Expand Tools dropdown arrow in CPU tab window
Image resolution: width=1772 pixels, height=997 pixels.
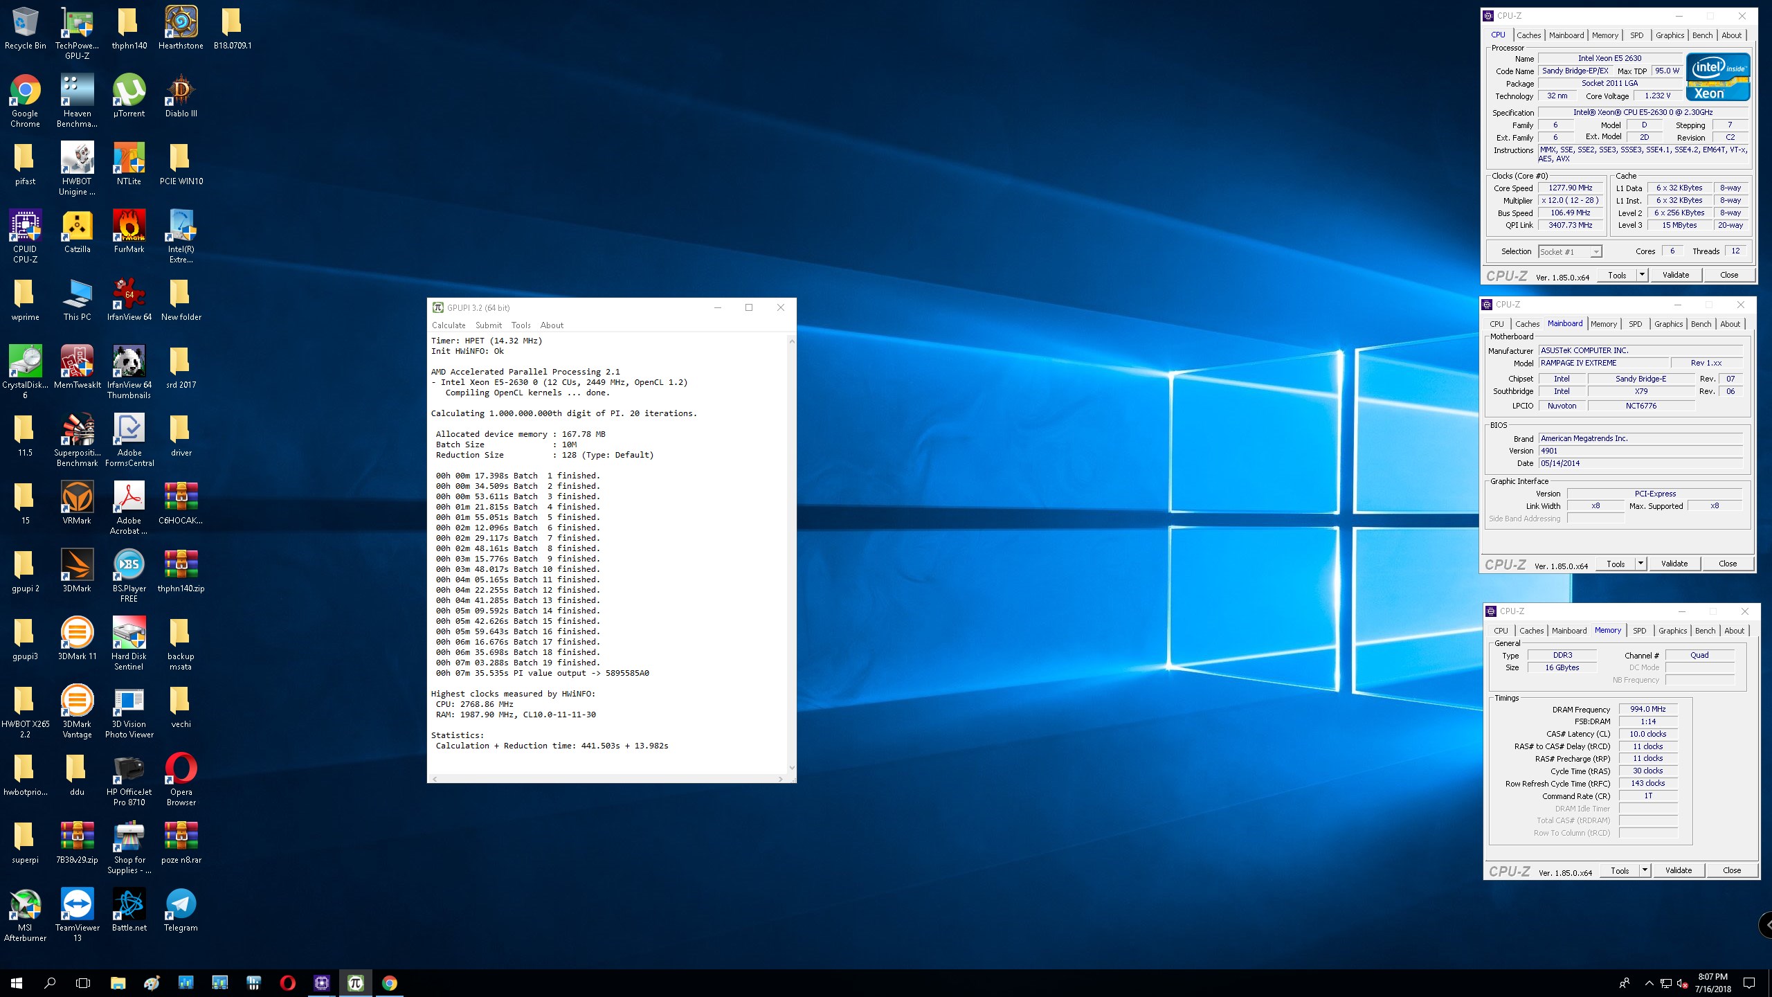1642,275
